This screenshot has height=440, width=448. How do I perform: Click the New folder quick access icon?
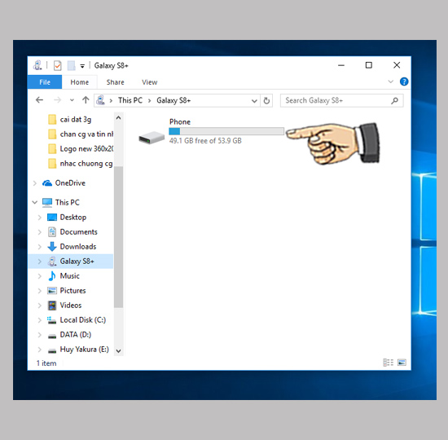click(x=71, y=65)
